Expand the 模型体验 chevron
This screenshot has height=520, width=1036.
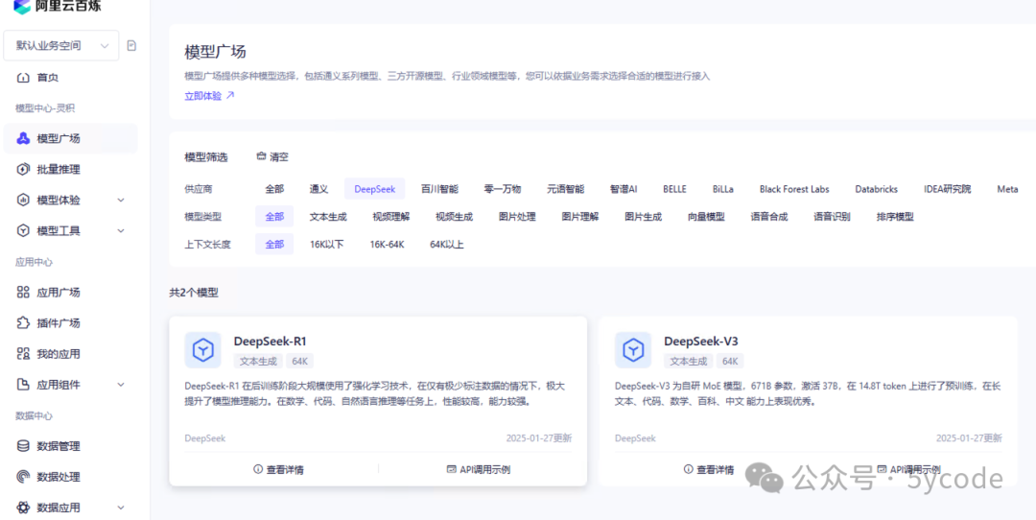click(x=121, y=201)
